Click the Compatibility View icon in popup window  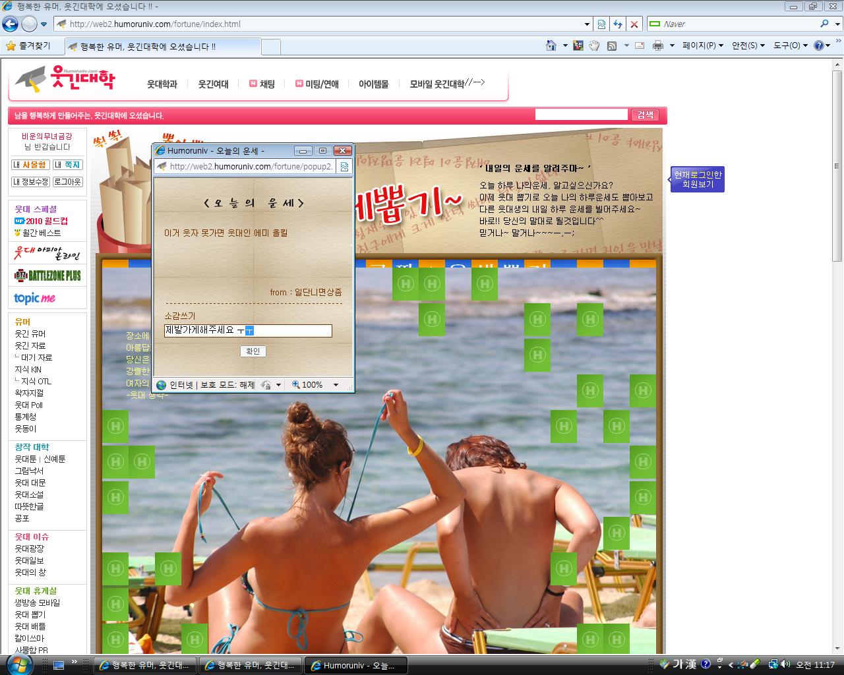[344, 166]
